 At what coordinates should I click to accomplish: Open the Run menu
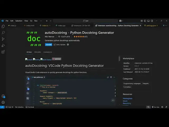(36, 21)
